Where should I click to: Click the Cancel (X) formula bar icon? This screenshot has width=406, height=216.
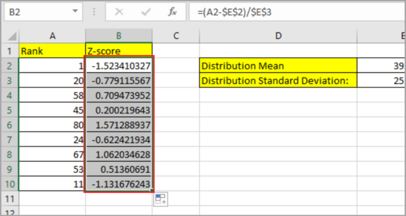pyautogui.click(x=119, y=12)
